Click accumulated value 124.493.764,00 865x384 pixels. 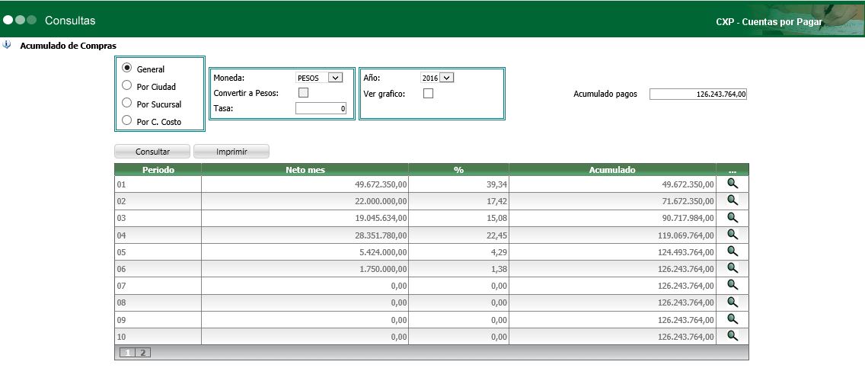(x=686, y=252)
